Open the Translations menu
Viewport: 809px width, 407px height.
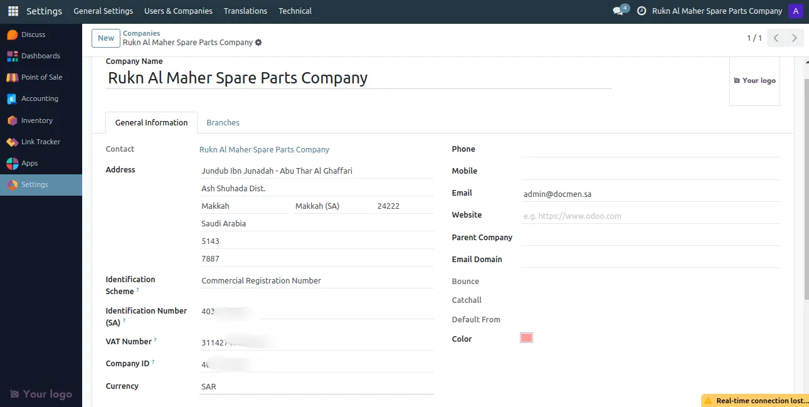245,11
